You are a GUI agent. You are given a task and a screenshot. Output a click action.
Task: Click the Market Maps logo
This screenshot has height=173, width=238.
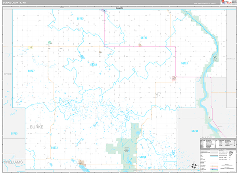[226, 2]
